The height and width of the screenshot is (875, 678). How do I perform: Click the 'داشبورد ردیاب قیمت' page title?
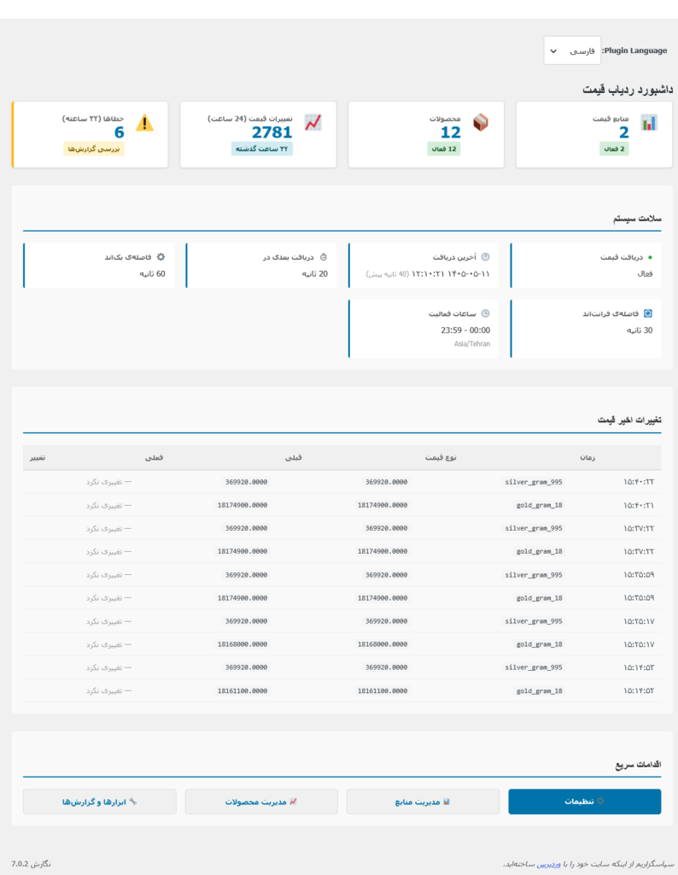pos(628,89)
